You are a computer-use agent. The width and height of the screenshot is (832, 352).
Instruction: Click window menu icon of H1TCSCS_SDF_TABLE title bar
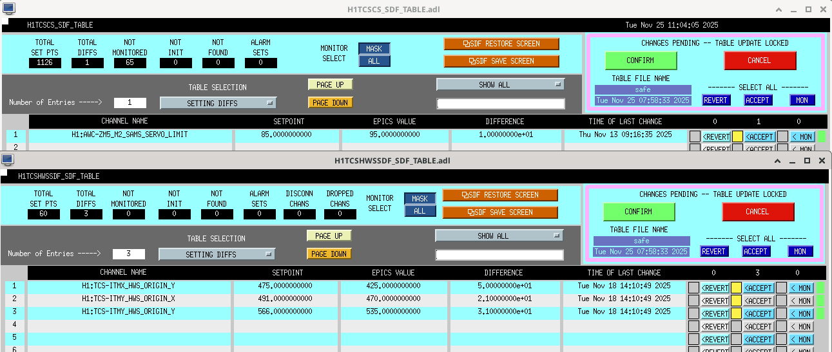[9, 8]
